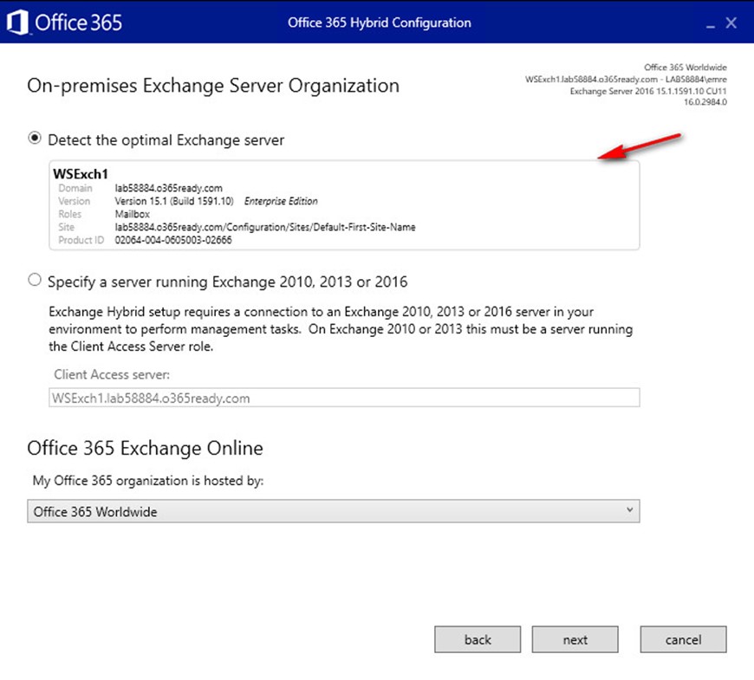This screenshot has width=754, height=680.
Task: Open the Office 365 Worldwide hosting dropdown
Action: [334, 511]
